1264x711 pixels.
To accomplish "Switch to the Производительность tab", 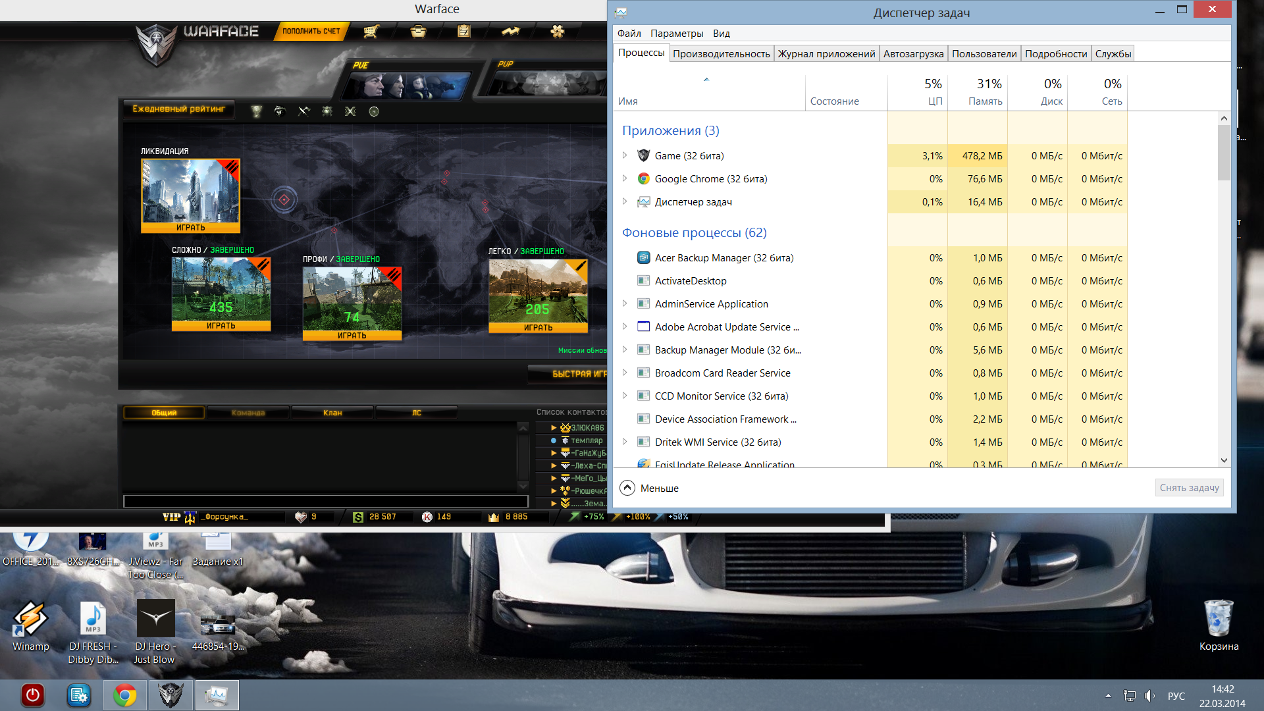I will tap(722, 54).
